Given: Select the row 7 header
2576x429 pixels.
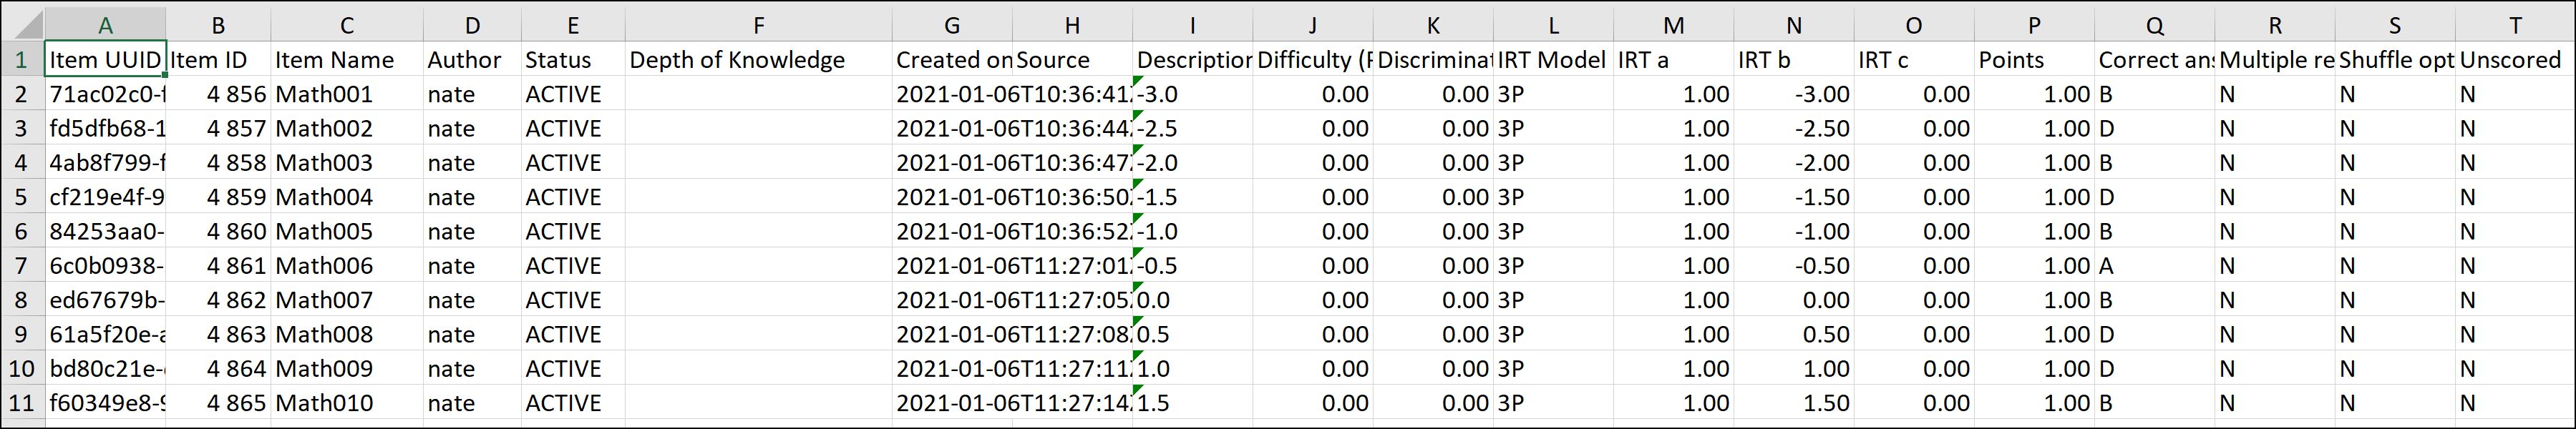Looking at the screenshot, I should (x=22, y=266).
